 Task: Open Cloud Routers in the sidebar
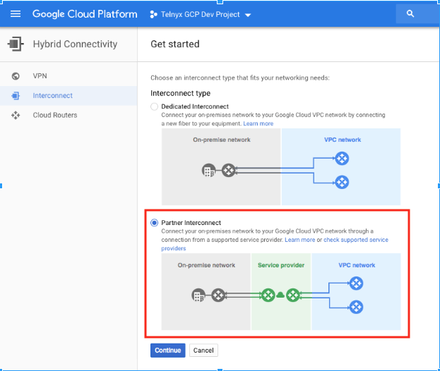click(x=69, y=115)
